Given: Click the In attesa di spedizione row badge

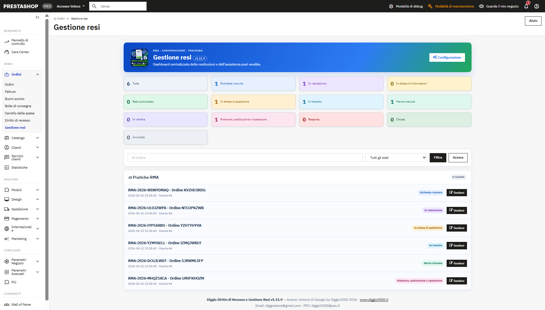Looking at the screenshot, I should click(428, 228).
